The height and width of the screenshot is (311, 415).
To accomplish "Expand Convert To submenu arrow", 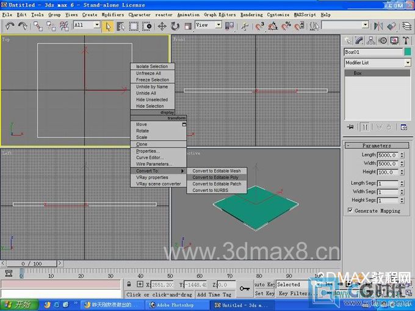I will click(182, 171).
